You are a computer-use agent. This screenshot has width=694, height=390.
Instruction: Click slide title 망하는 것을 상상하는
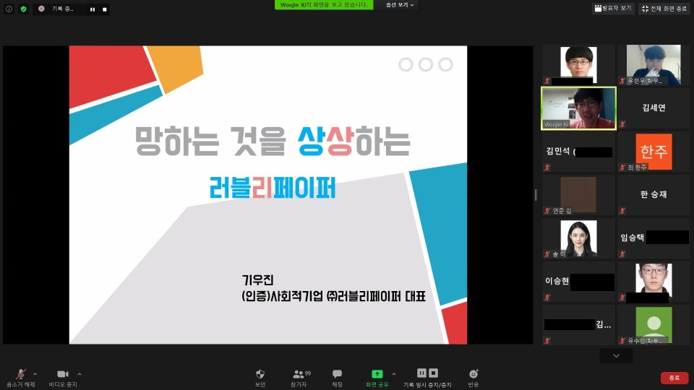pyautogui.click(x=273, y=142)
